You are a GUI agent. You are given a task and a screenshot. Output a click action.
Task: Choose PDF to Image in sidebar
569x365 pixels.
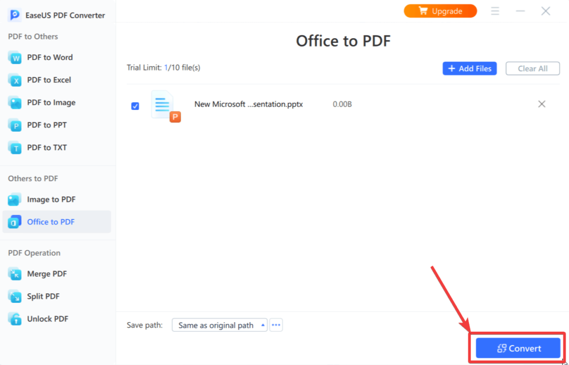[51, 102]
